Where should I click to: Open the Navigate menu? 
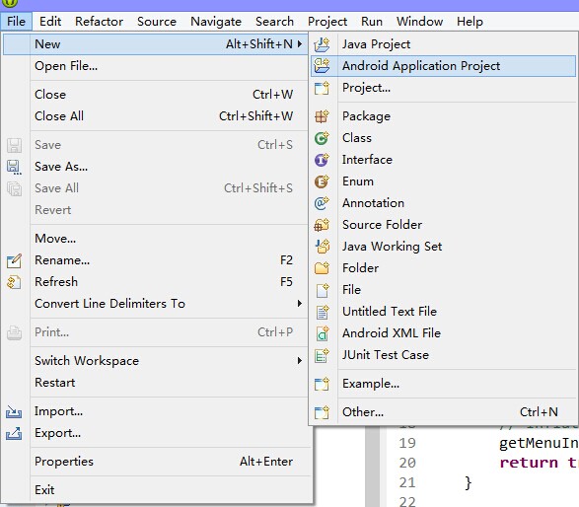(x=216, y=22)
